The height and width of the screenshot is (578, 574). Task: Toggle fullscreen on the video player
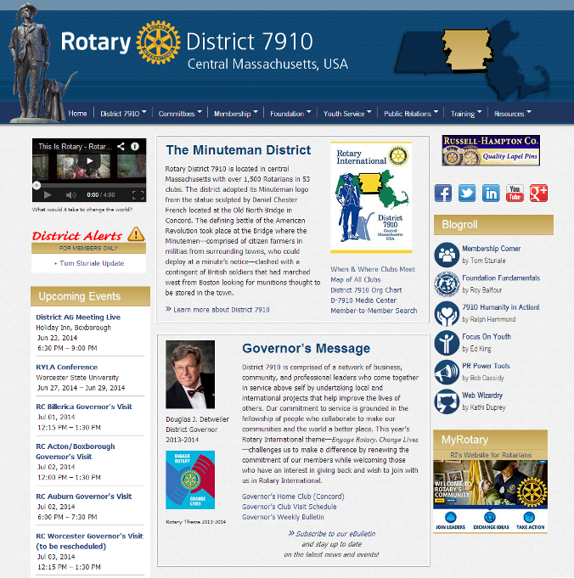pyautogui.click(x=138, y=194)
